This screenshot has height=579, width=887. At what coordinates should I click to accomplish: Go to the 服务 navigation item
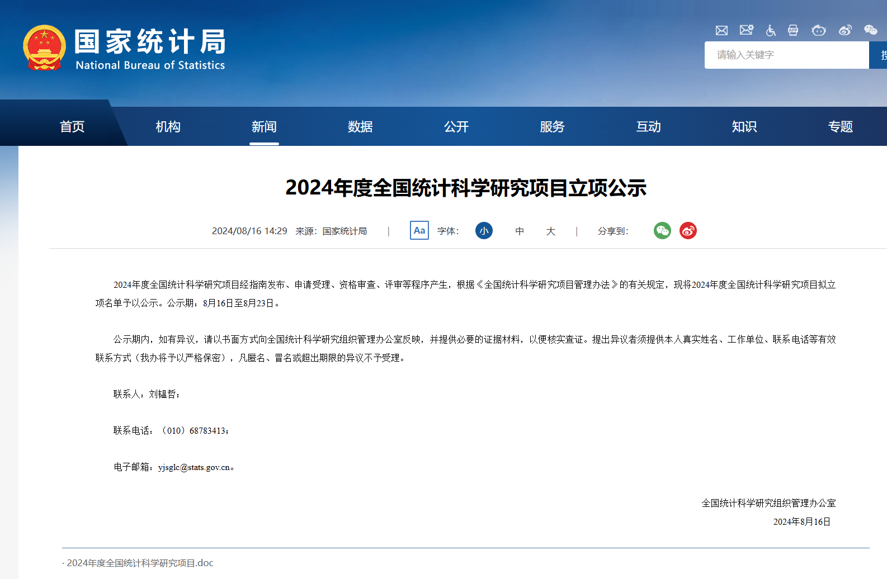(552, 127)
